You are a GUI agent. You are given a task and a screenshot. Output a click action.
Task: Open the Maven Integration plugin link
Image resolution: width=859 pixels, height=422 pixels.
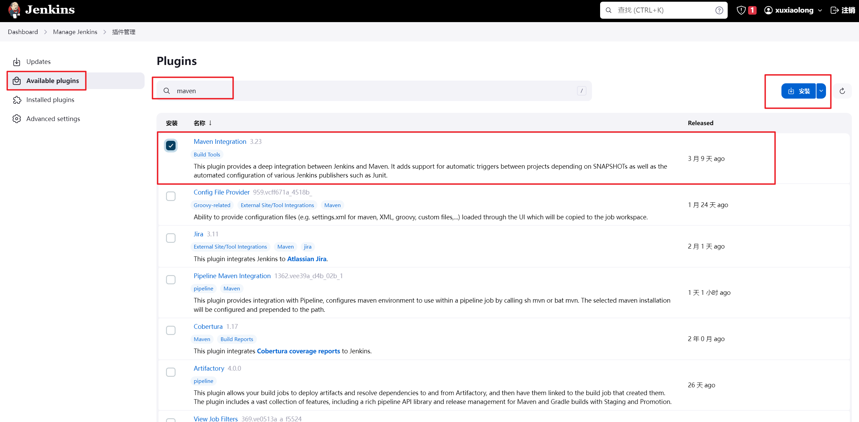coord(220,141)
